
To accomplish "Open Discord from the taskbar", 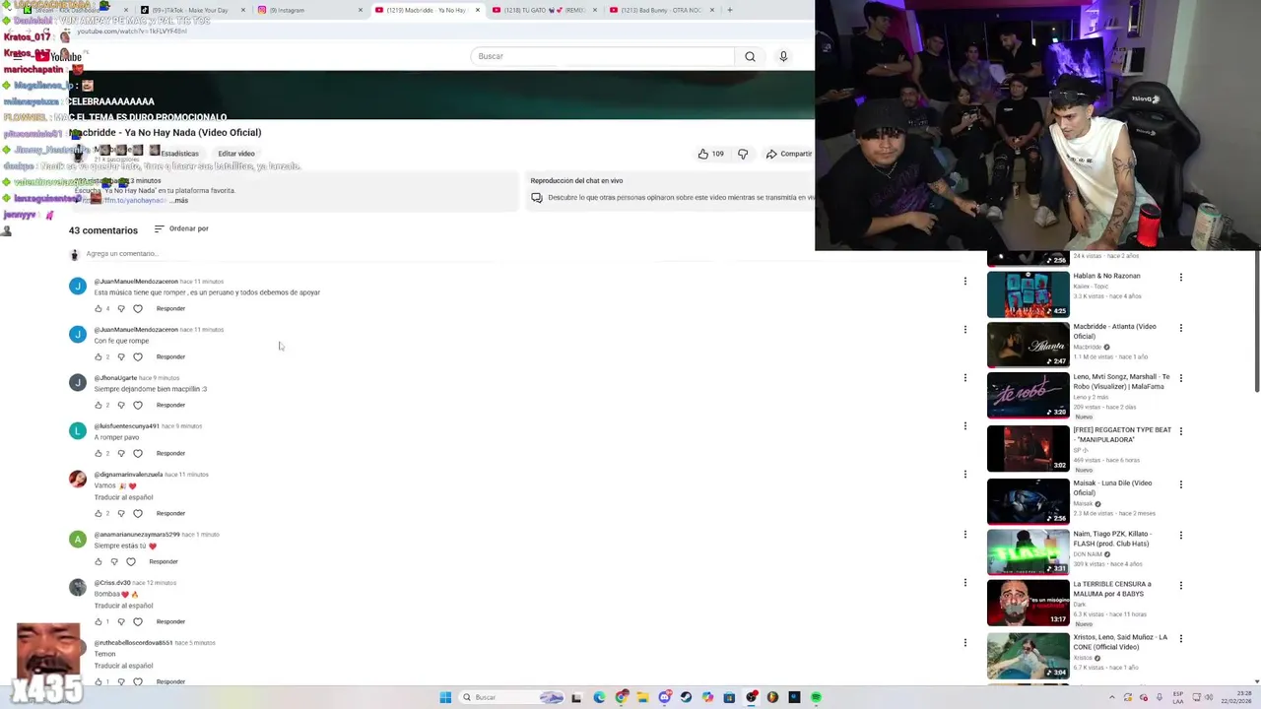I will [x=665, y=697].
